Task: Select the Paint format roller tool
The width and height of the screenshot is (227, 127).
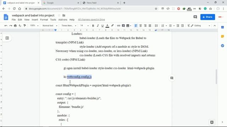Action: tap(24, 26)
